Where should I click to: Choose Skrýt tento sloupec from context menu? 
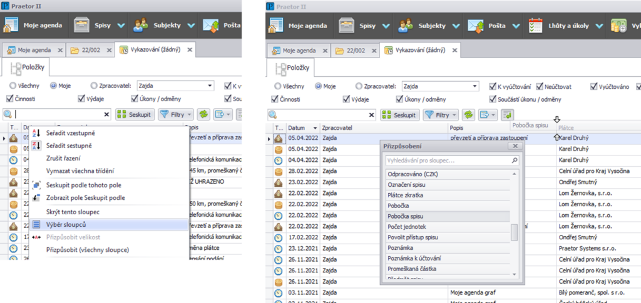click(x=71, y=212)
